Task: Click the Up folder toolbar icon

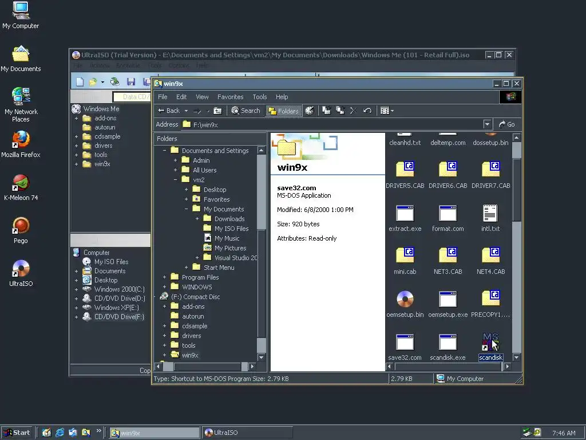Action: pyautogui.click(x=217, y=111)
